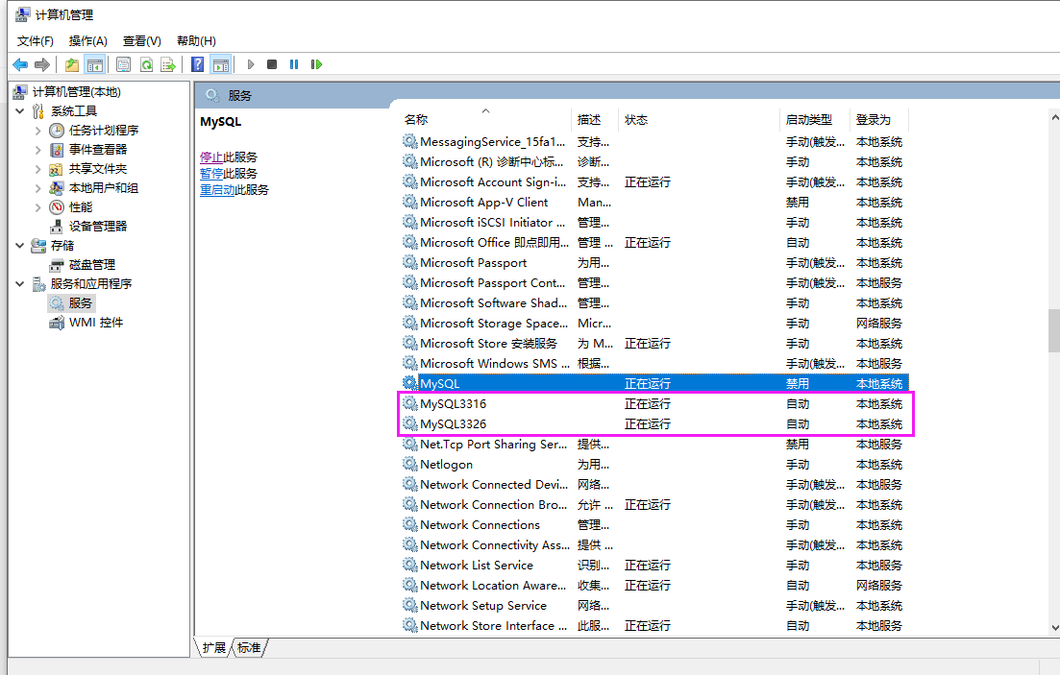Click the Forward arrow toolbar icon

click(x=42, y=65)
